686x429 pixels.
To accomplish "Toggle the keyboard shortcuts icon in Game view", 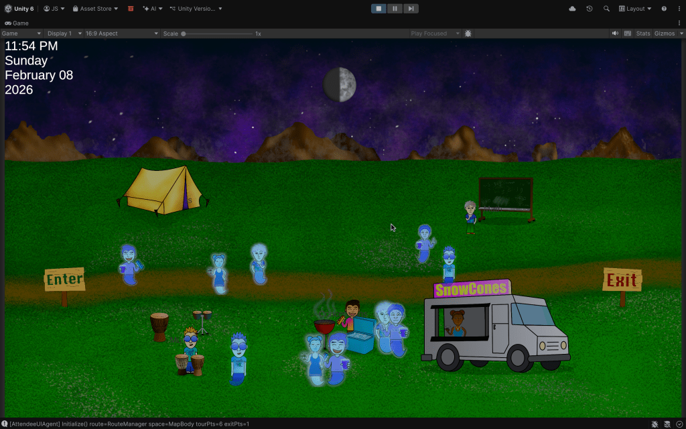I will click(x=628, y=34).
